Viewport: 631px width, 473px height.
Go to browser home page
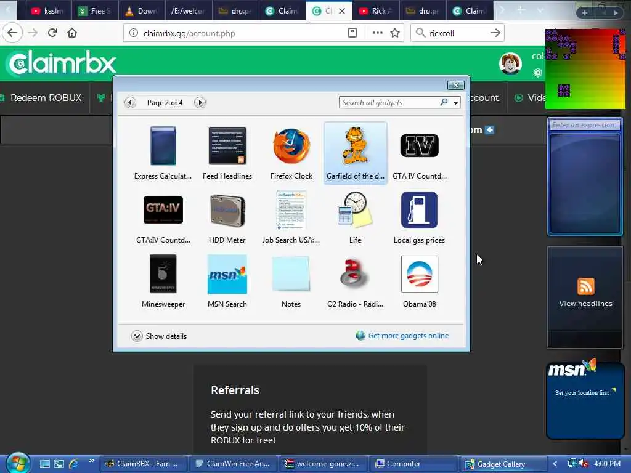[x=72, y=33]
